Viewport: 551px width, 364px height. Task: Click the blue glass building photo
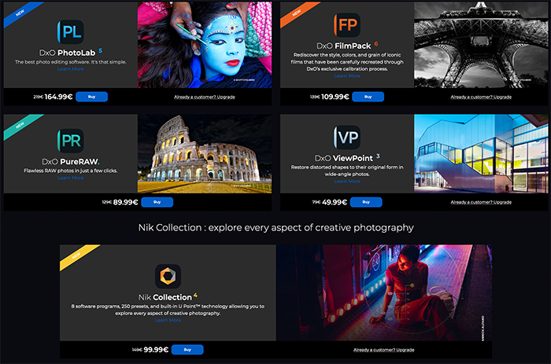481,154
